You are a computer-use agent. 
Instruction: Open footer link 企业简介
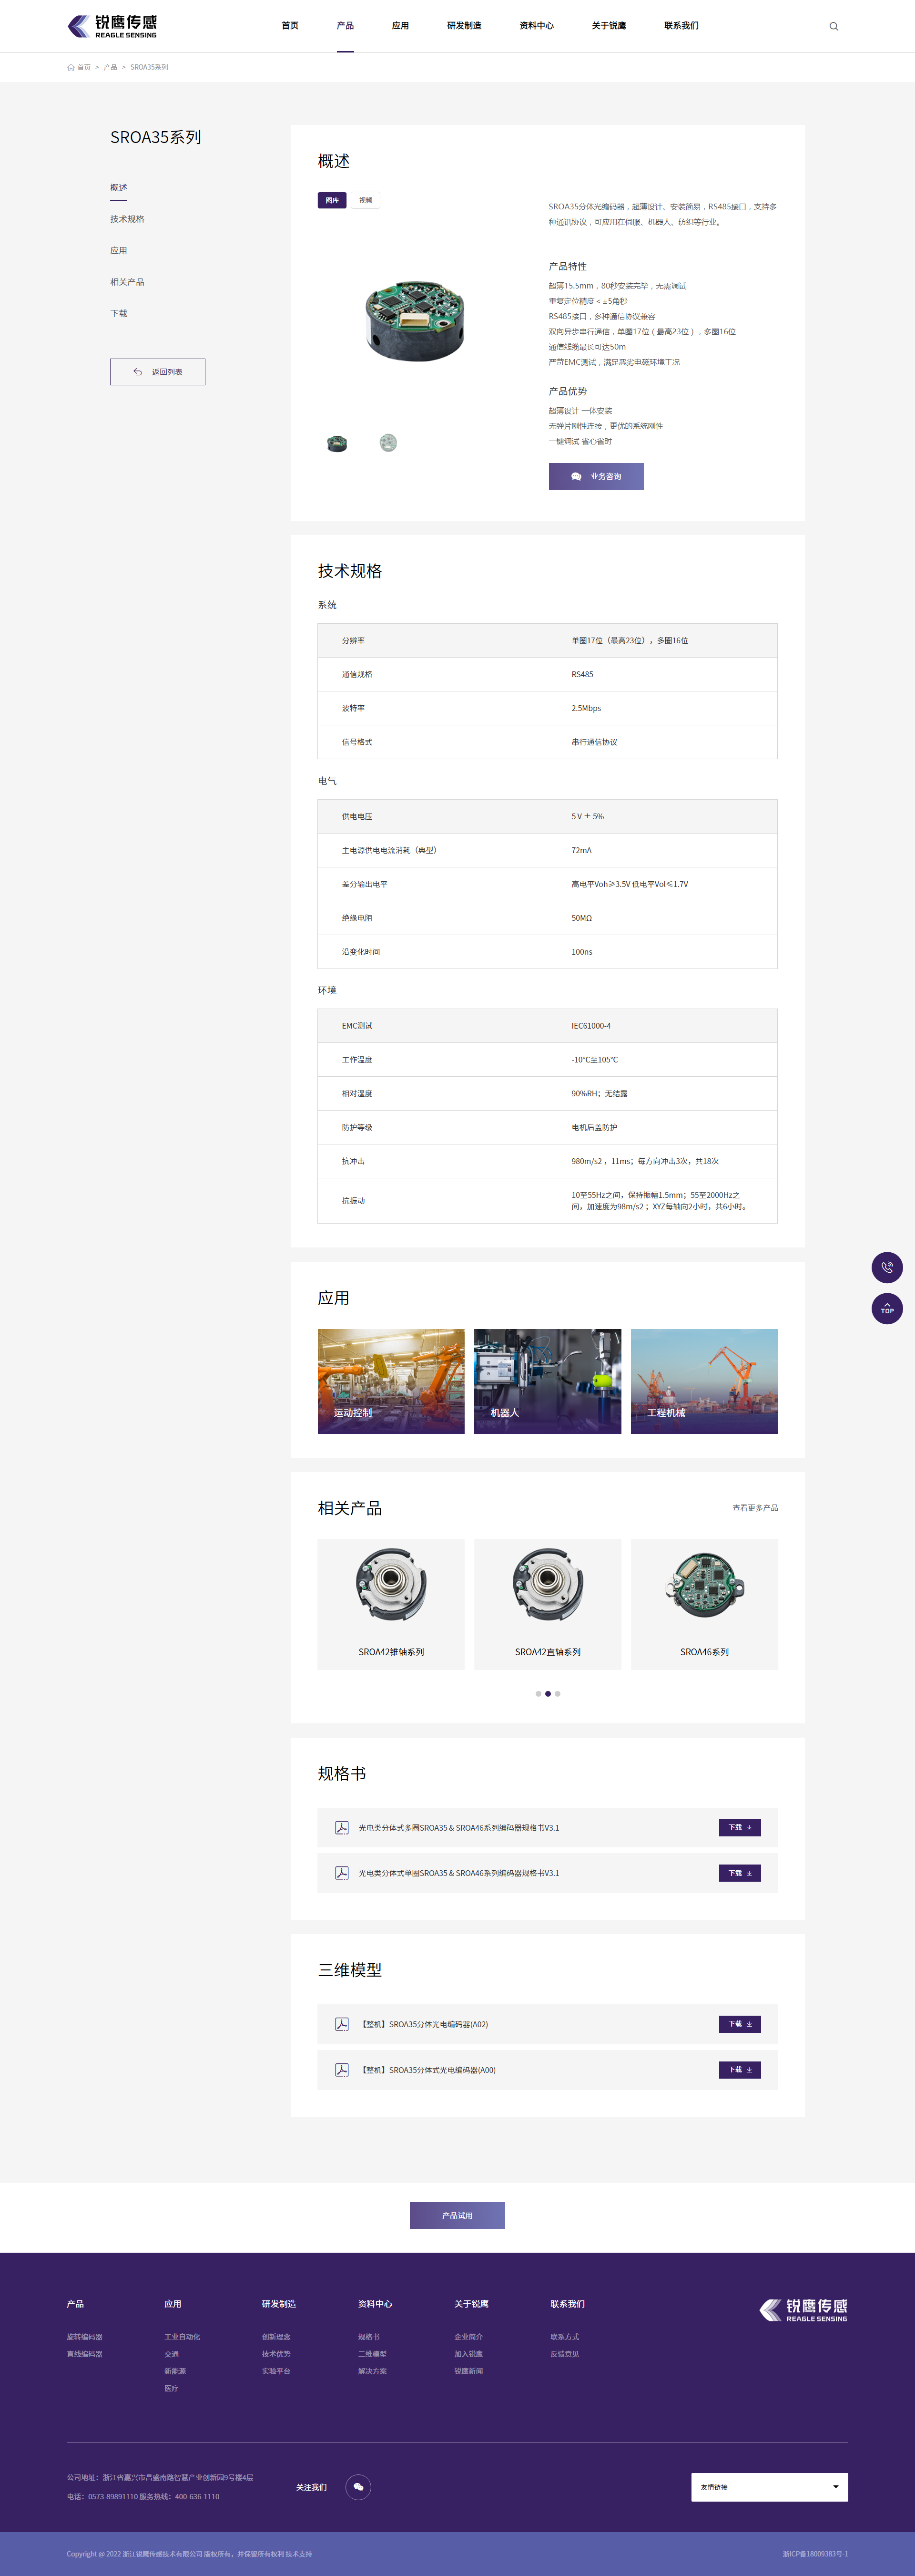[468, 2337]
